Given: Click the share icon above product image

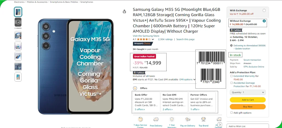Looking at the screenshot, I should tap(125, 11).
